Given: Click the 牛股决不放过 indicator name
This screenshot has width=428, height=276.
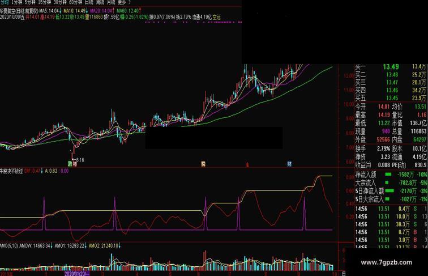Looking at the screenshot, I should 11,171.
